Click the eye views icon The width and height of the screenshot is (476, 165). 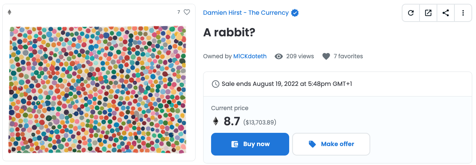[x=279, y=56]
